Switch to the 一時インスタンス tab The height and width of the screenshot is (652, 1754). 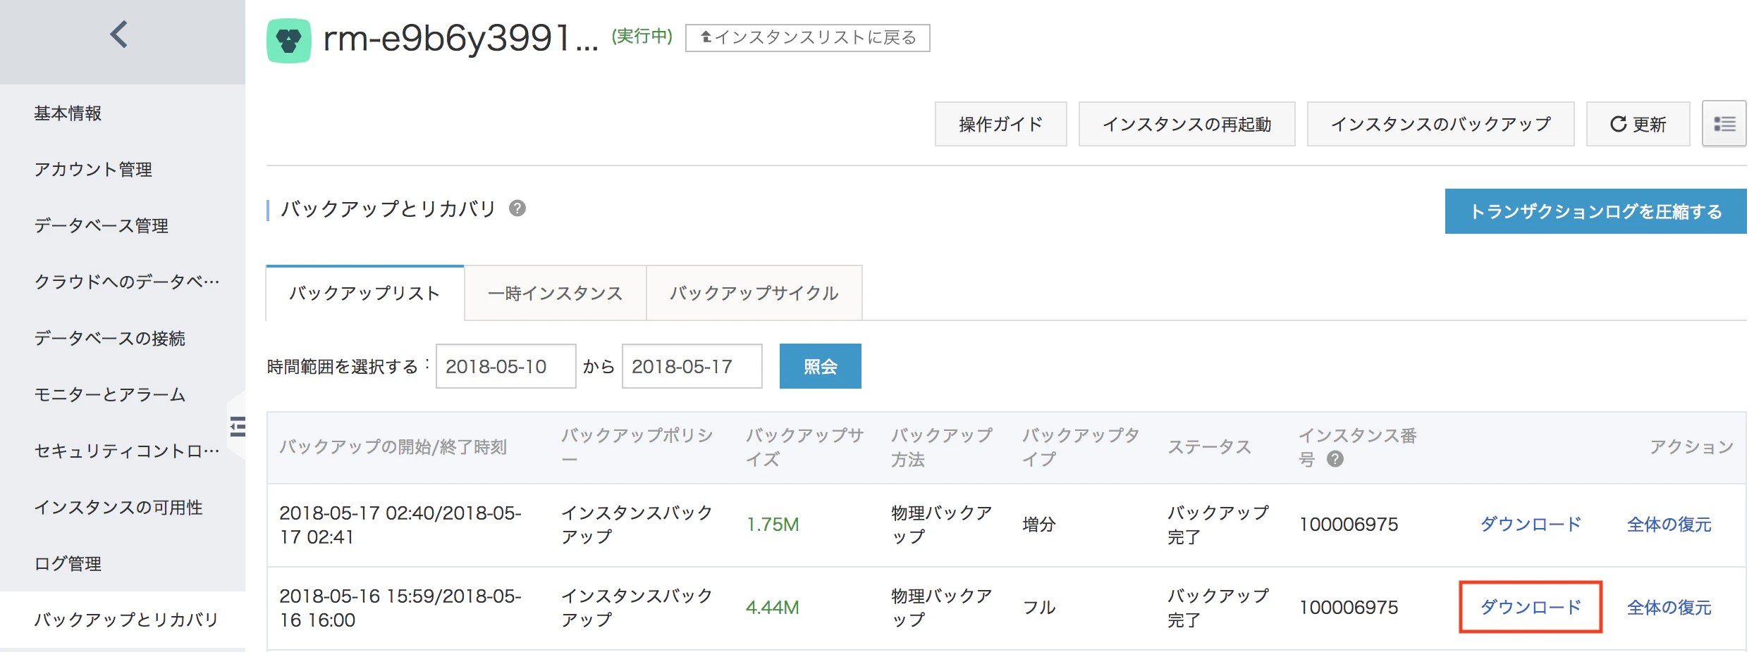tap(556, 293)
